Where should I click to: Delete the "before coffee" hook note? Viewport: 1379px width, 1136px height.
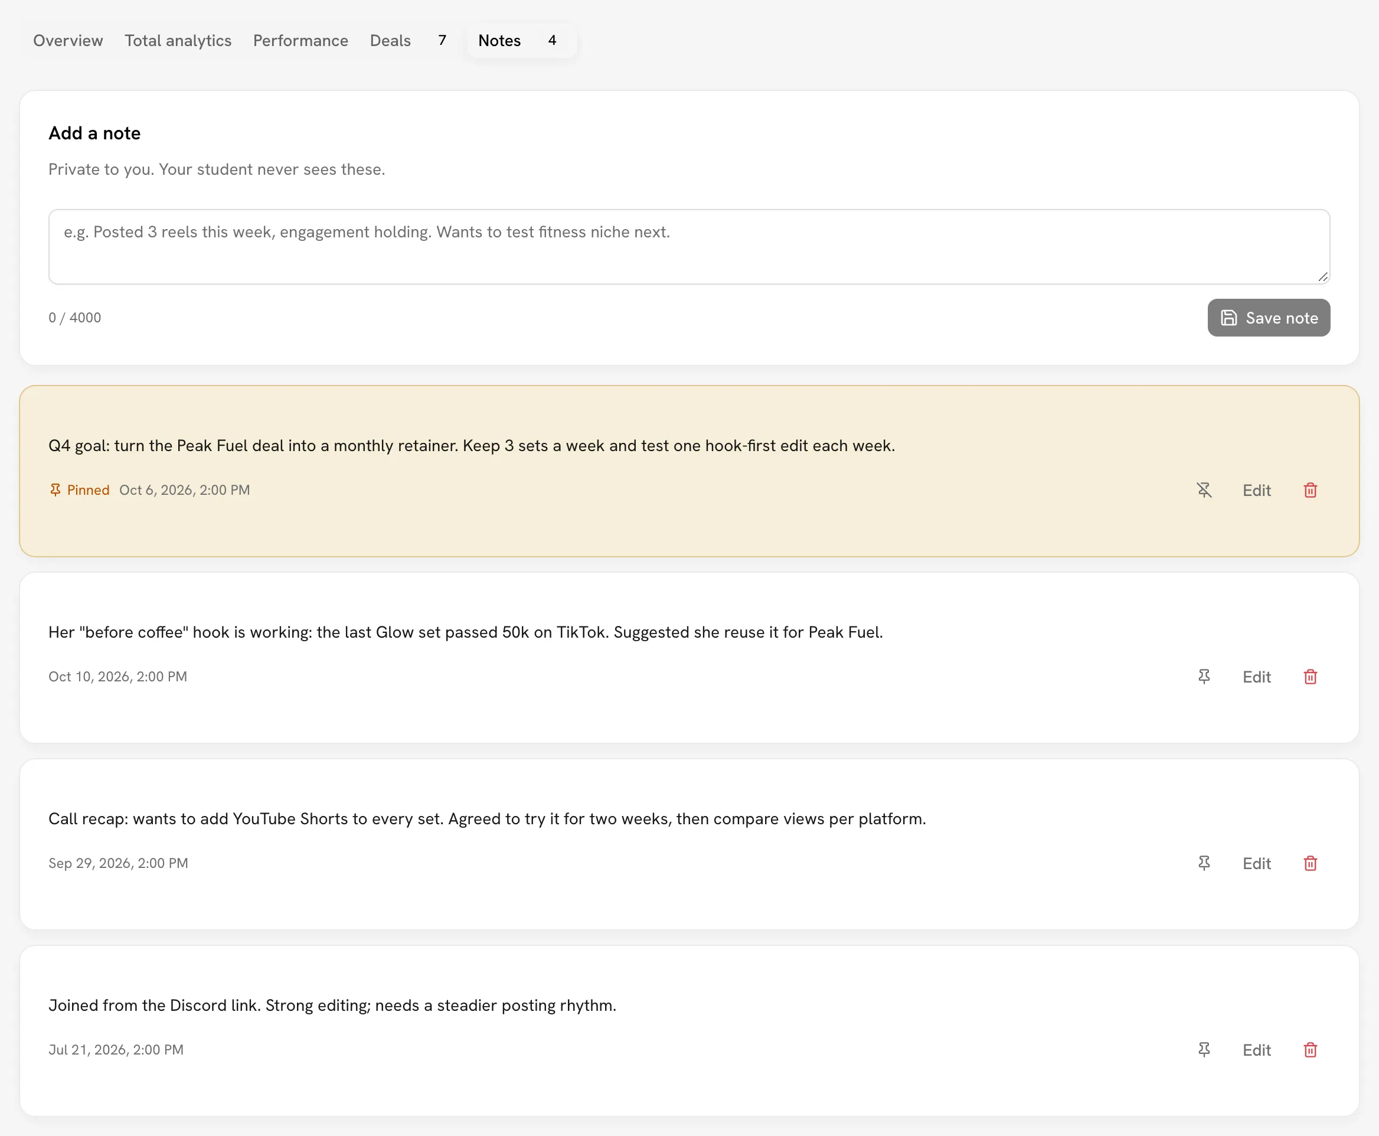coord(1310,677)
